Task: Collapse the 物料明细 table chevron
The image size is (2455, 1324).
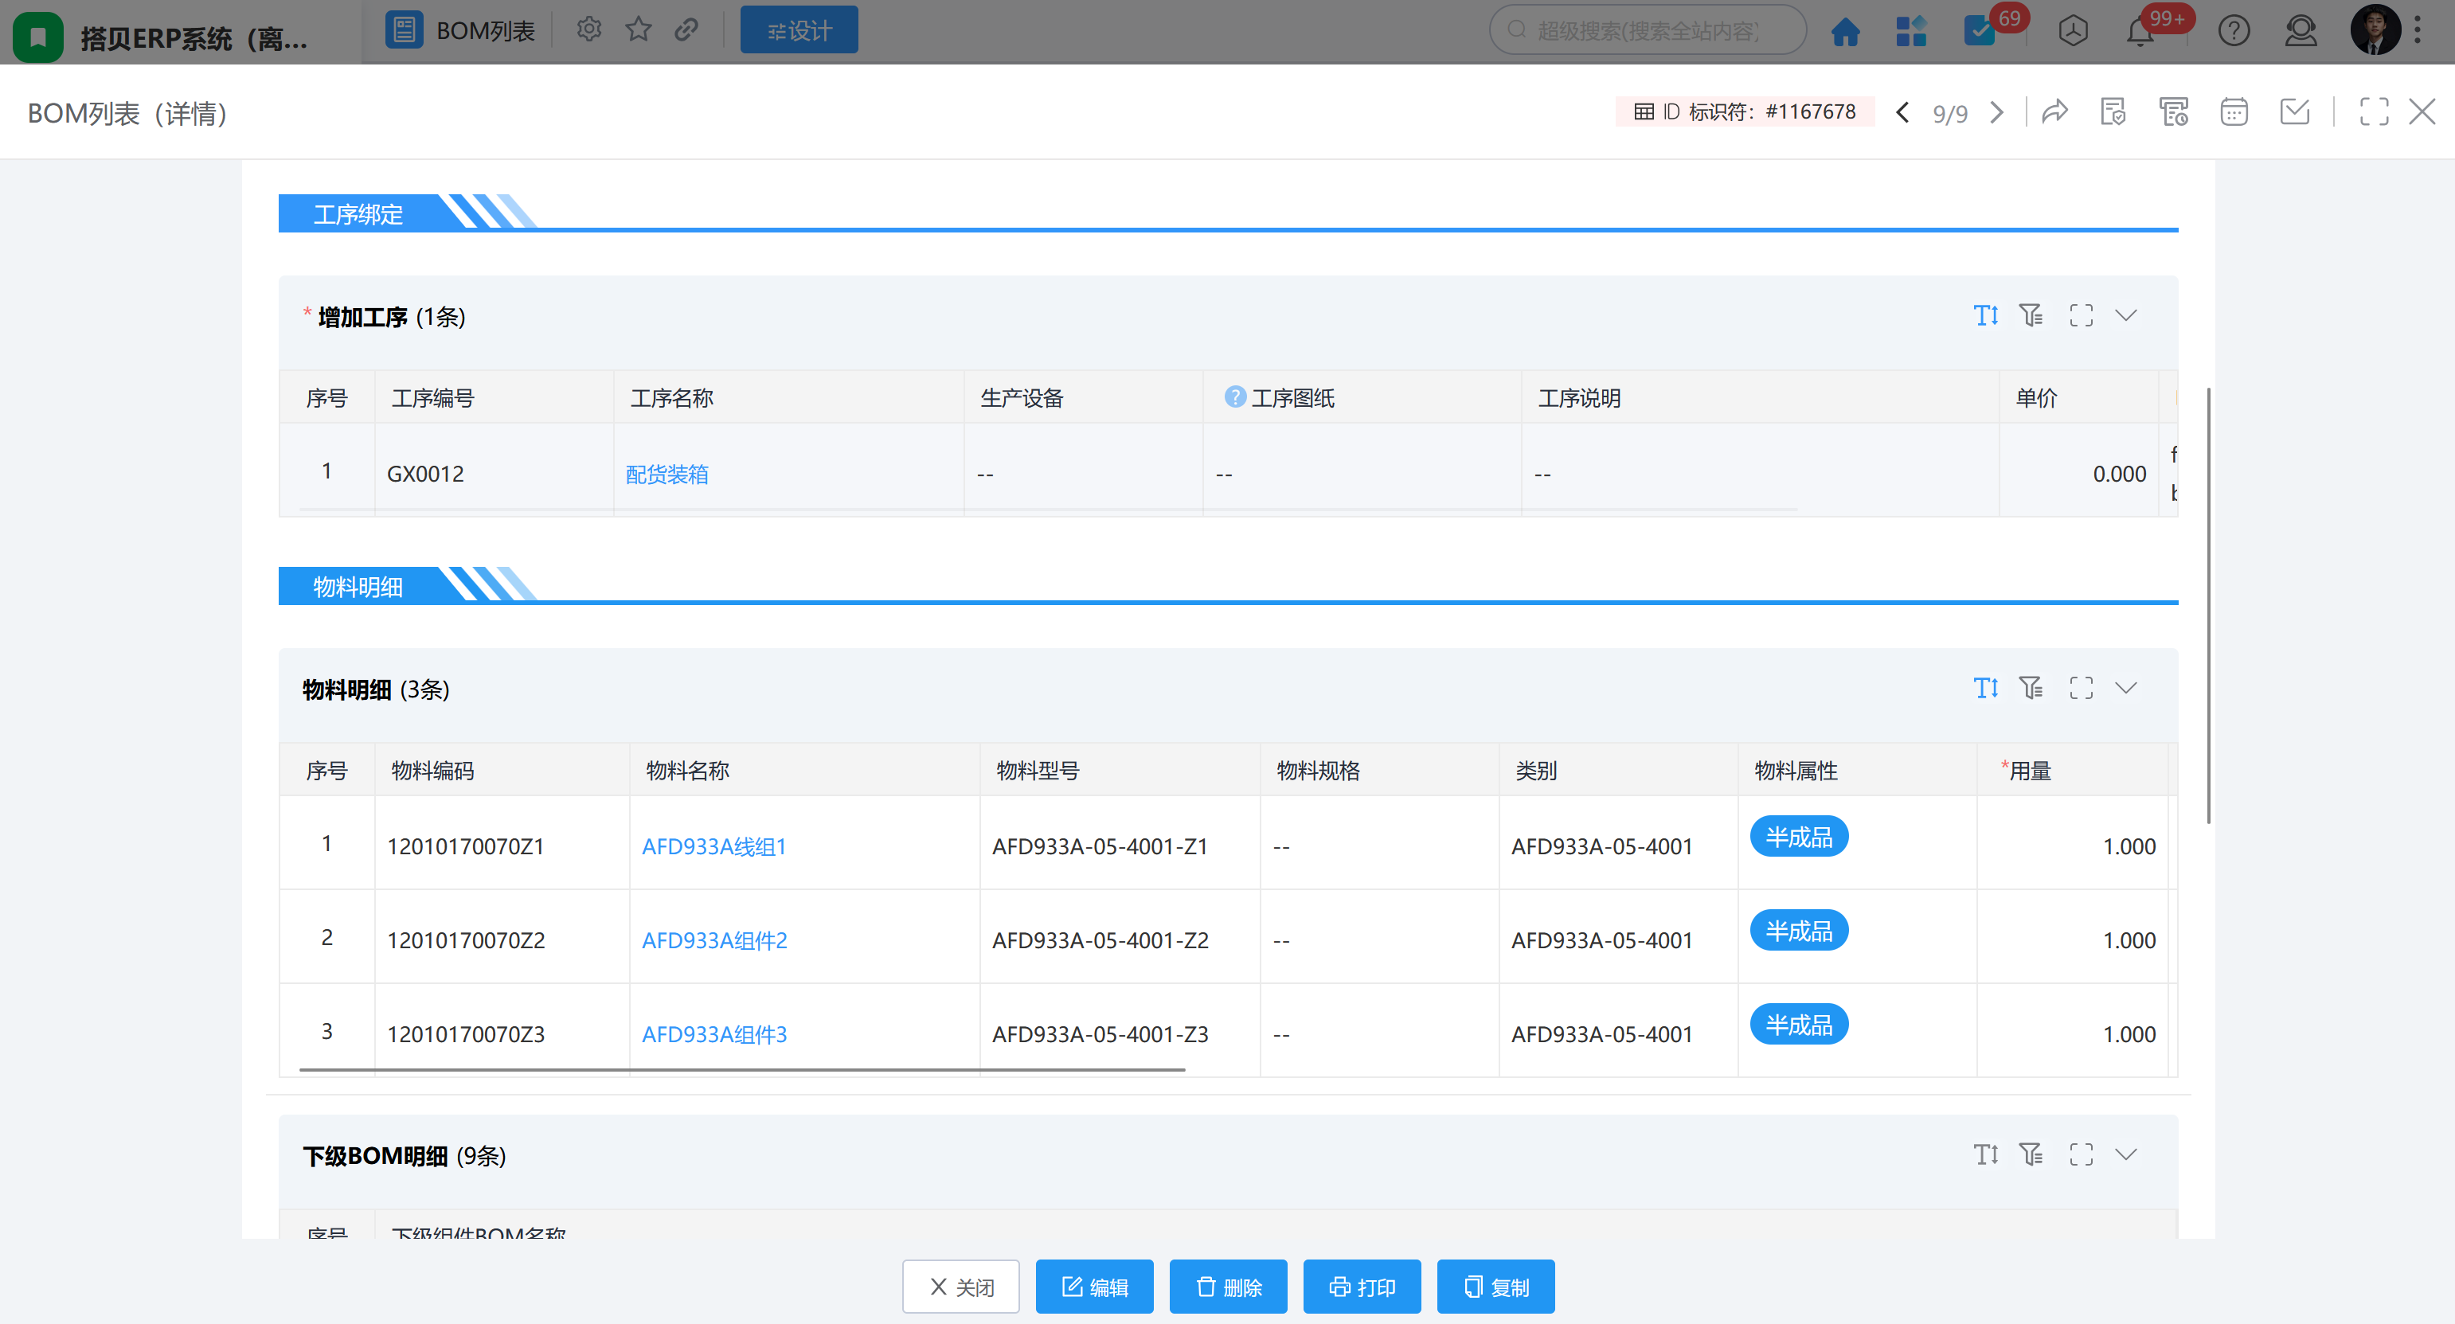Action: click(x=2126, y=688)
